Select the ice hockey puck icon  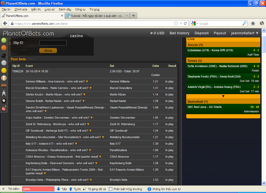(4, 55)
